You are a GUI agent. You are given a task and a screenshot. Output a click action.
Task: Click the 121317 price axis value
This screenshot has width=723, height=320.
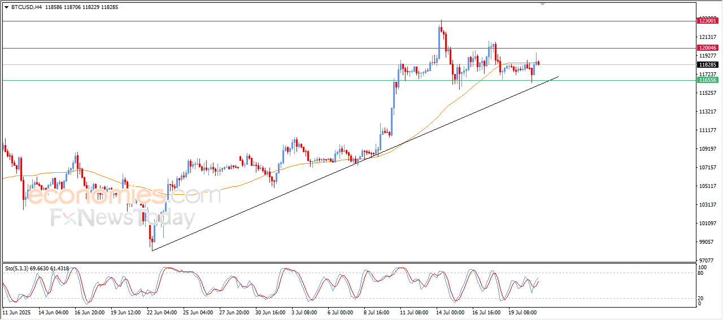click(x=708, y=37)
